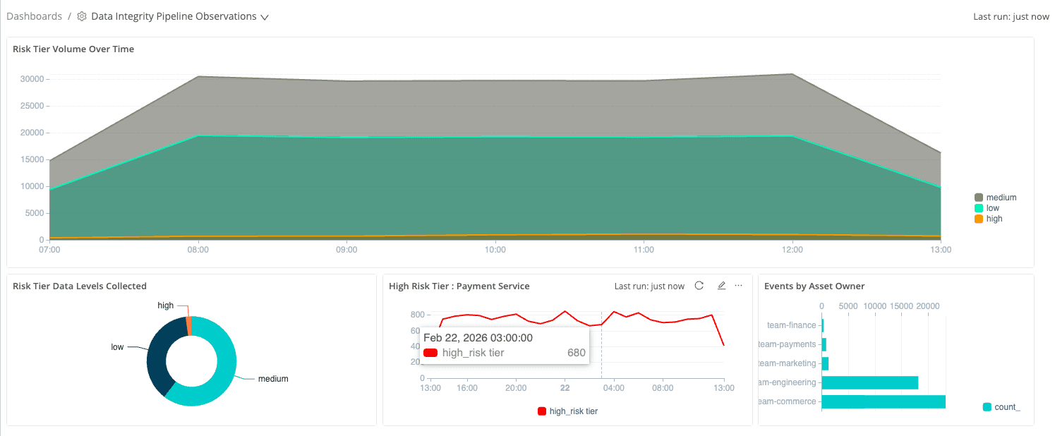Click the gear icon beside the dashboard title
Screen dimensions: 1055x436
tap(82, 16)
